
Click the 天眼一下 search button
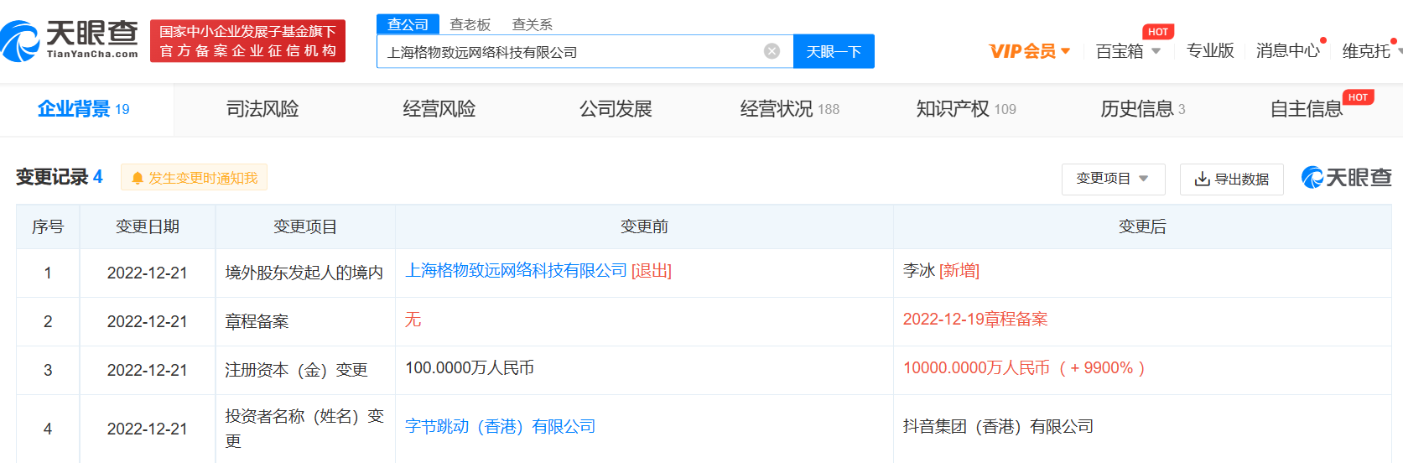834,51
